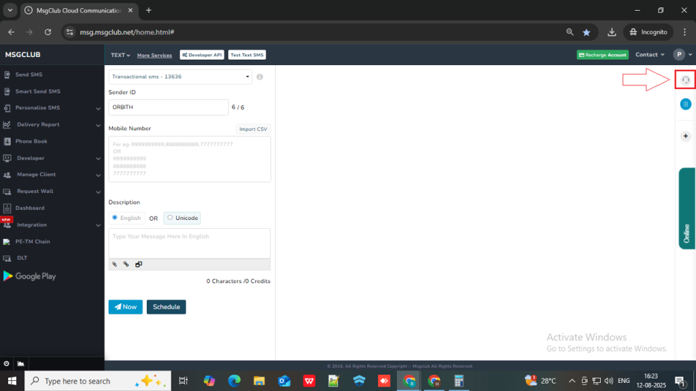Open Phone Book from sidebar
696x391 pixels.
[x=31, y=141]
